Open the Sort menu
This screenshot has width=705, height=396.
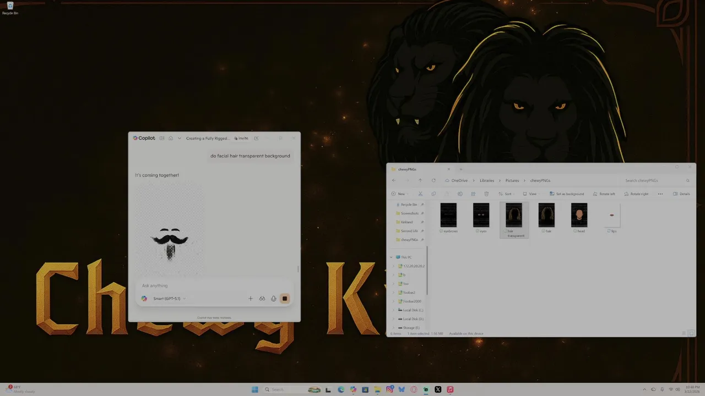pos(507,194)
